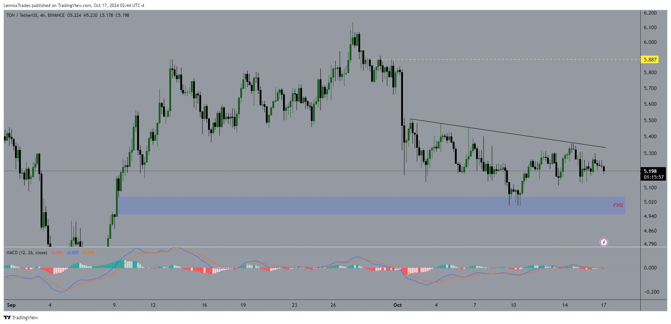Click the 4.860 price axis label
The height and width of the screenshot is (324, 671).
pyautogui.click(x=650, y=231)
